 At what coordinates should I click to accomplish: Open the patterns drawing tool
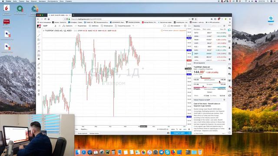tap(39, 51)
